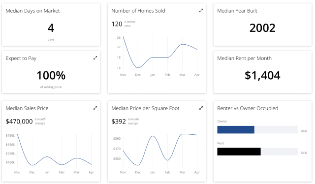Open the Median Days on Market card

[x=51, y=25]
